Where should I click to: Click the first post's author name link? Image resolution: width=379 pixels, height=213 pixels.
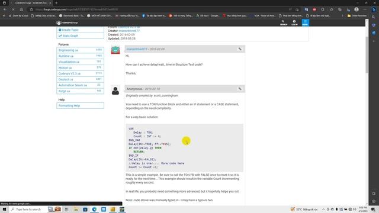(137, 49)
